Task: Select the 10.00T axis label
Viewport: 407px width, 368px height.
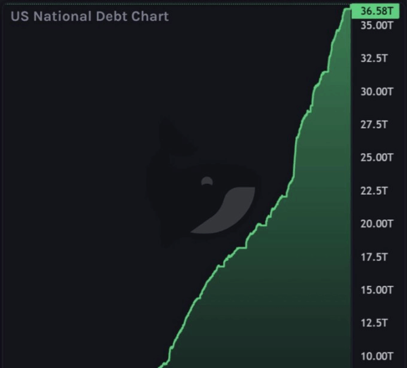Action: [x=377, y=356]
